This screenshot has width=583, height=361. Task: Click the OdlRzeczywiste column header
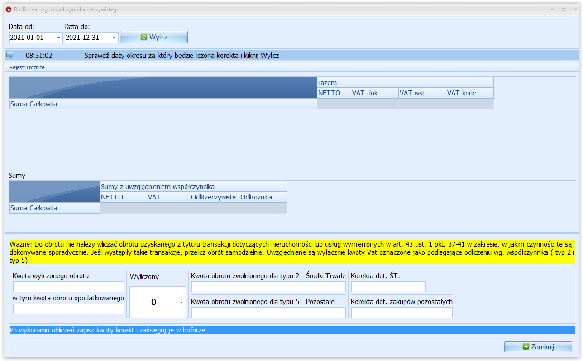(214, 197)
